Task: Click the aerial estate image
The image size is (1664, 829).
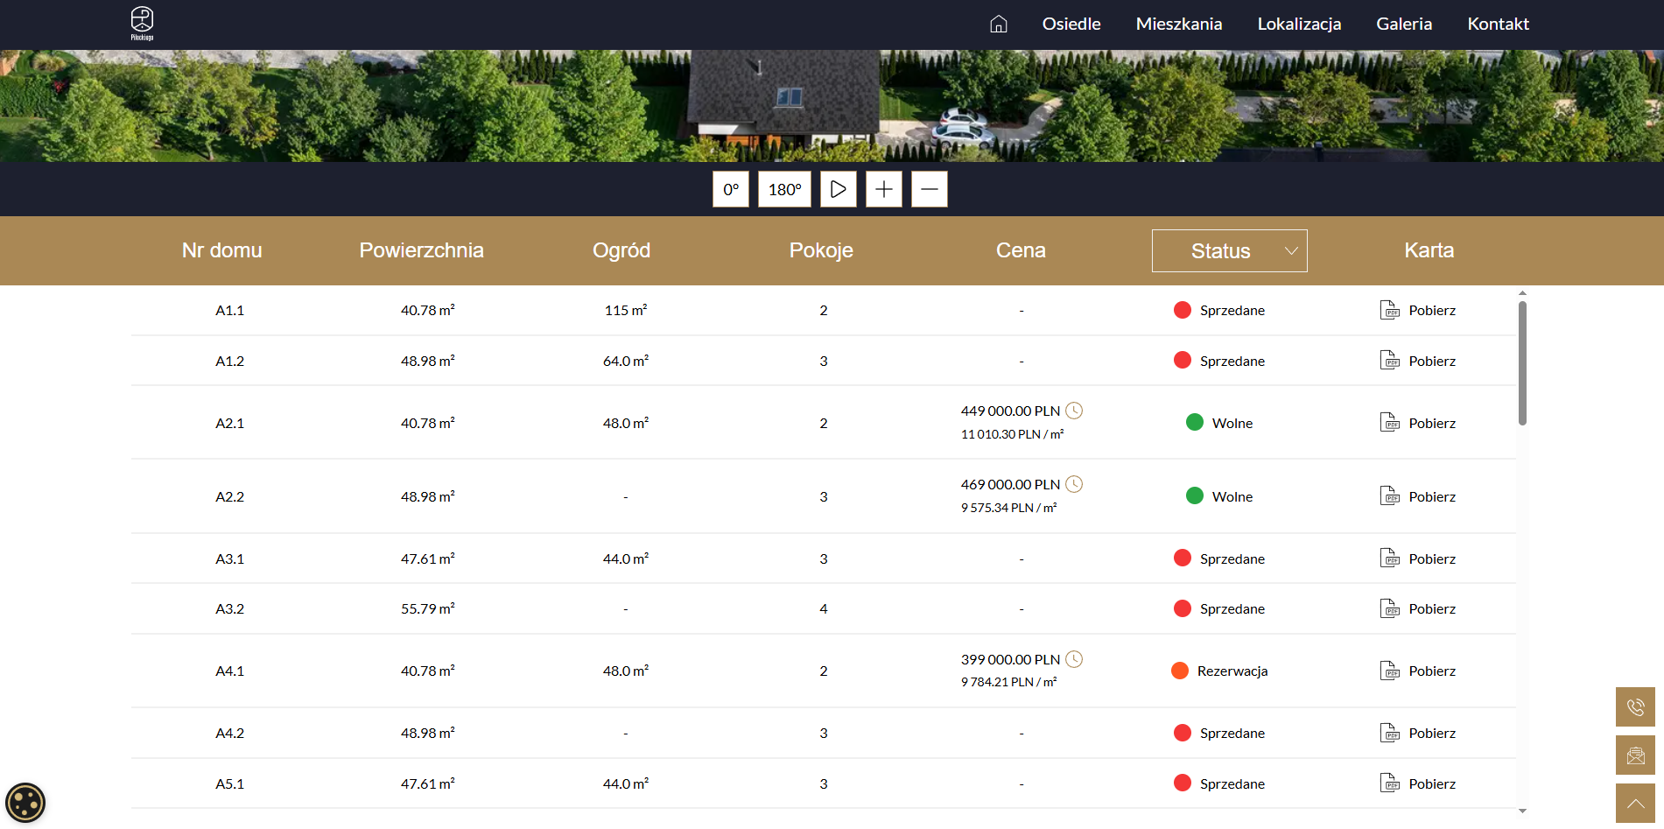Action: click(832, 105)
